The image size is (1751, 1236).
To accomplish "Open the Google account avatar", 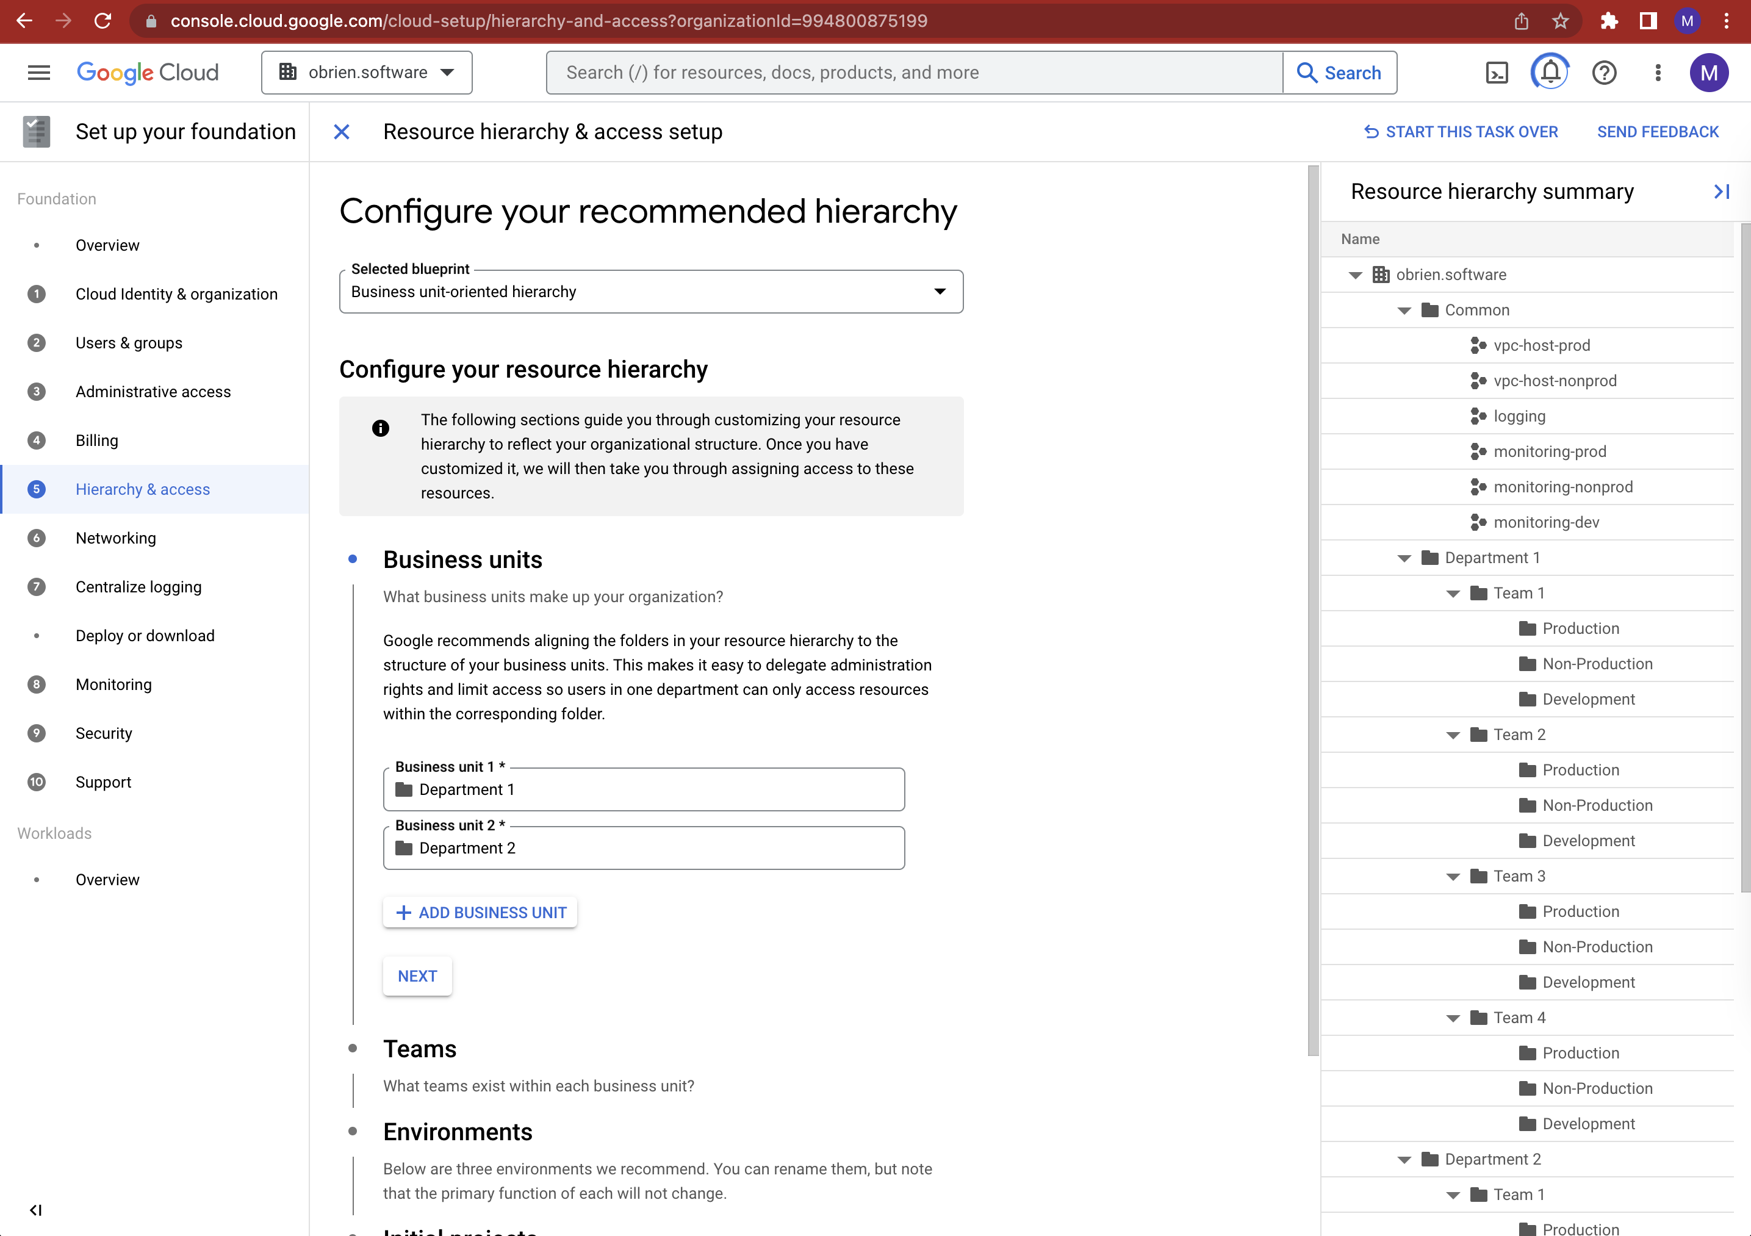I will click(1709, 71).
